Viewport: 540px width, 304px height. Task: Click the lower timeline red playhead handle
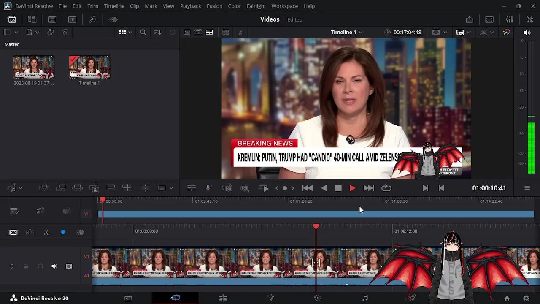pos(316,227)
